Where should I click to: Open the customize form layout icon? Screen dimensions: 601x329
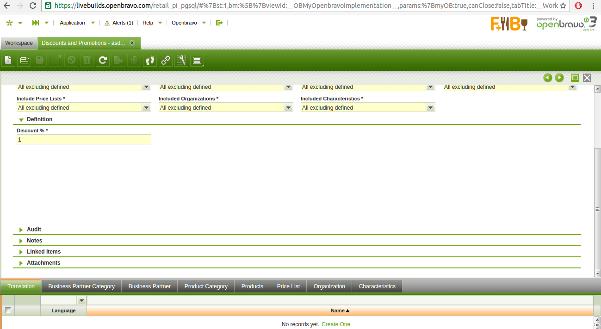181,60
